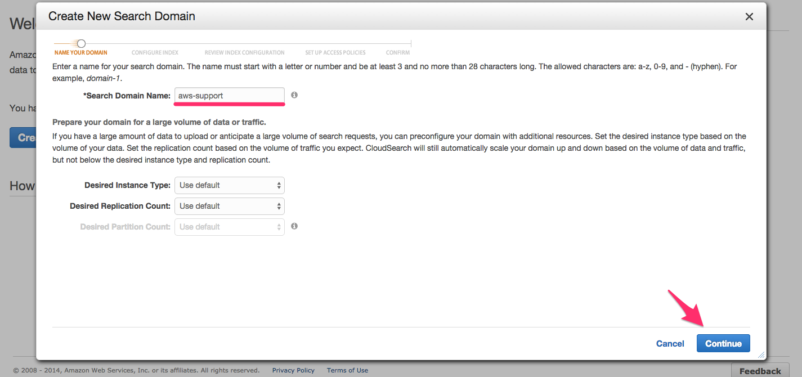
Task: Click the current step circle in the wizard progress bar
Action: (x=81, y=43)
